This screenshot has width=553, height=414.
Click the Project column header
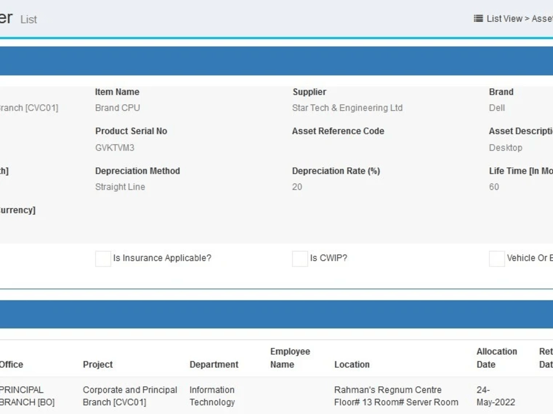[98, 364]
